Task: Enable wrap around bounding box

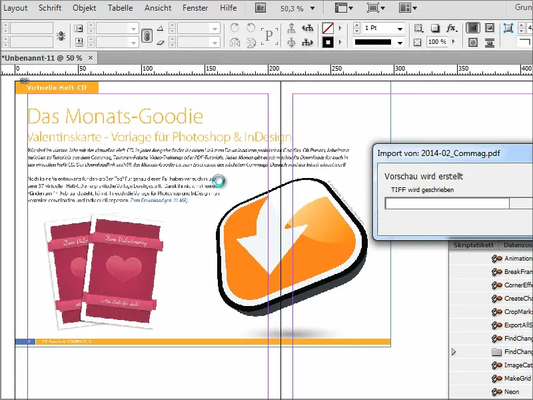Action: pos(490,28)
